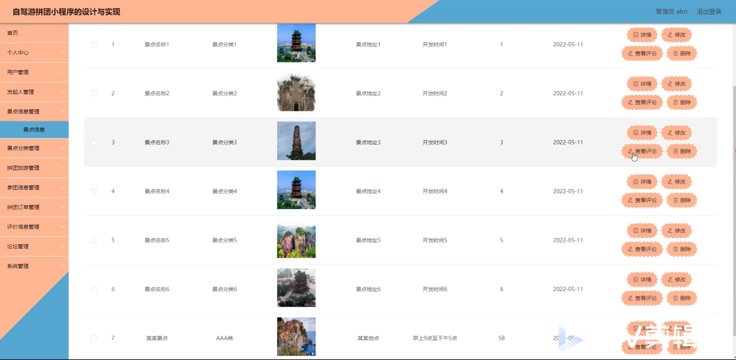Open the cliffside village thumbnail in row 7
The width and height of the screenshot is (736, 360).
(296, 337)
